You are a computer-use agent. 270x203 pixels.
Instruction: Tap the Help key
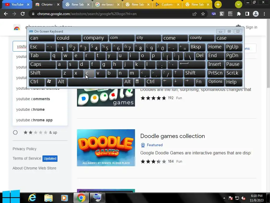[x=234, y=82]
